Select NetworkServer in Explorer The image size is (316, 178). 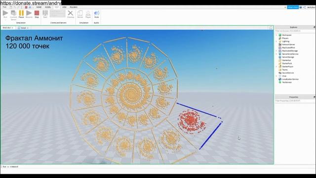point(288,44)
